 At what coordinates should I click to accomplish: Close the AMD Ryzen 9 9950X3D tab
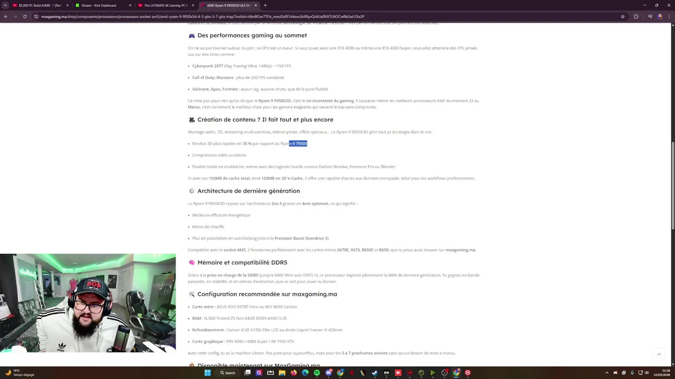(256, 5)
